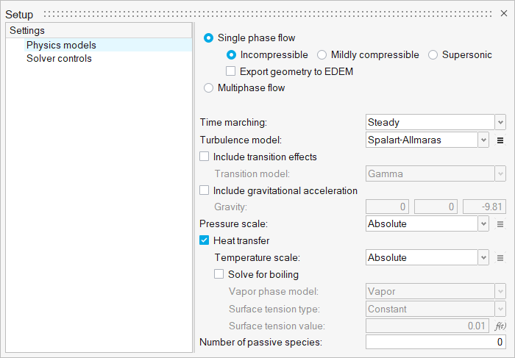515x358 pixels.
Task: Choose the Supersonic flow option
Action: click(x=433, y=55)
